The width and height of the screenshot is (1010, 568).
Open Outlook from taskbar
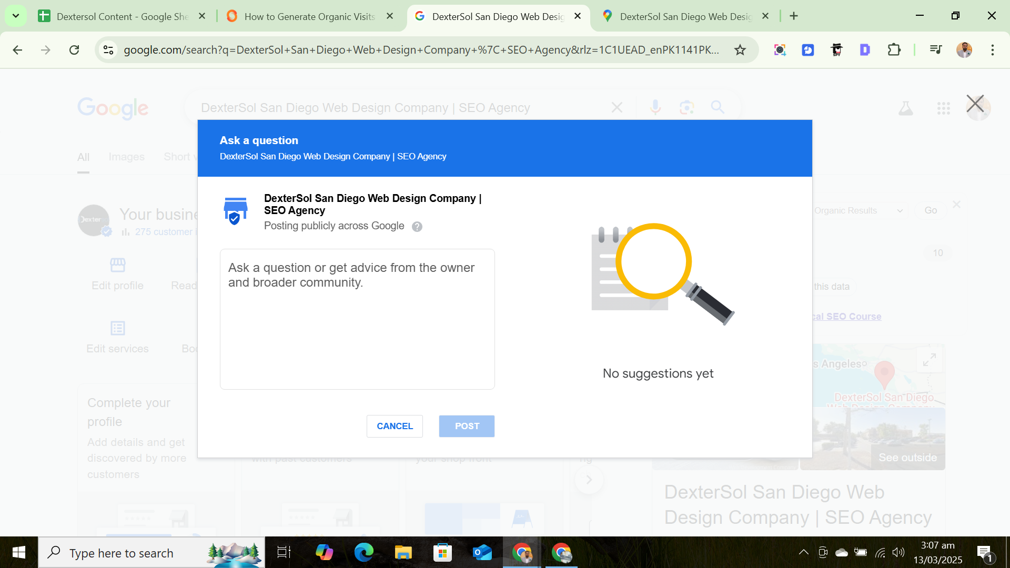click(x=482, y=552)
